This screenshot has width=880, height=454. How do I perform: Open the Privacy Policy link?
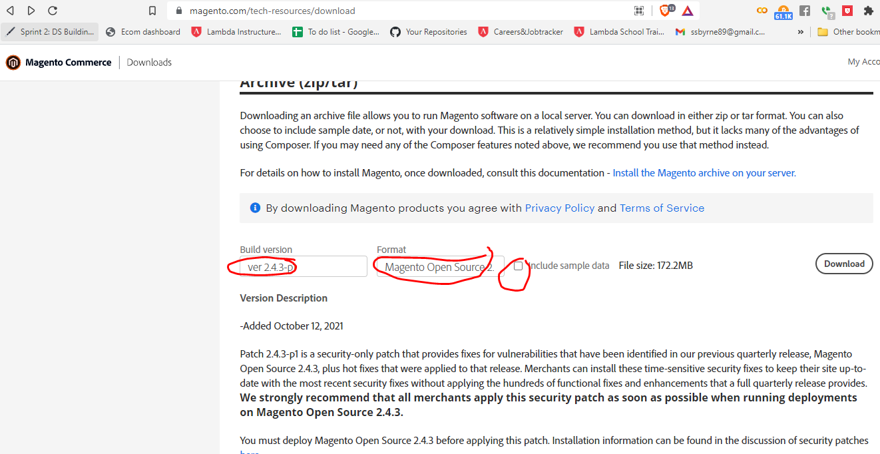[x=560, y=208]
